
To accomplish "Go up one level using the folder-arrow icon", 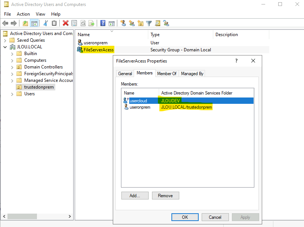I will tap(25, 23).
